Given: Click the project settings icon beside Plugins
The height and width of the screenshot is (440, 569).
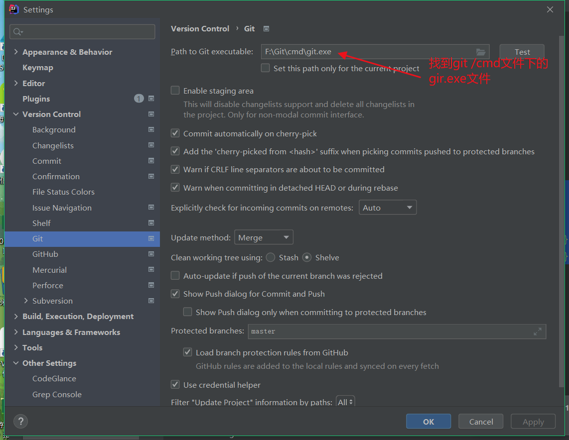Looking at the screenshot, I should [x=151, y=99].
